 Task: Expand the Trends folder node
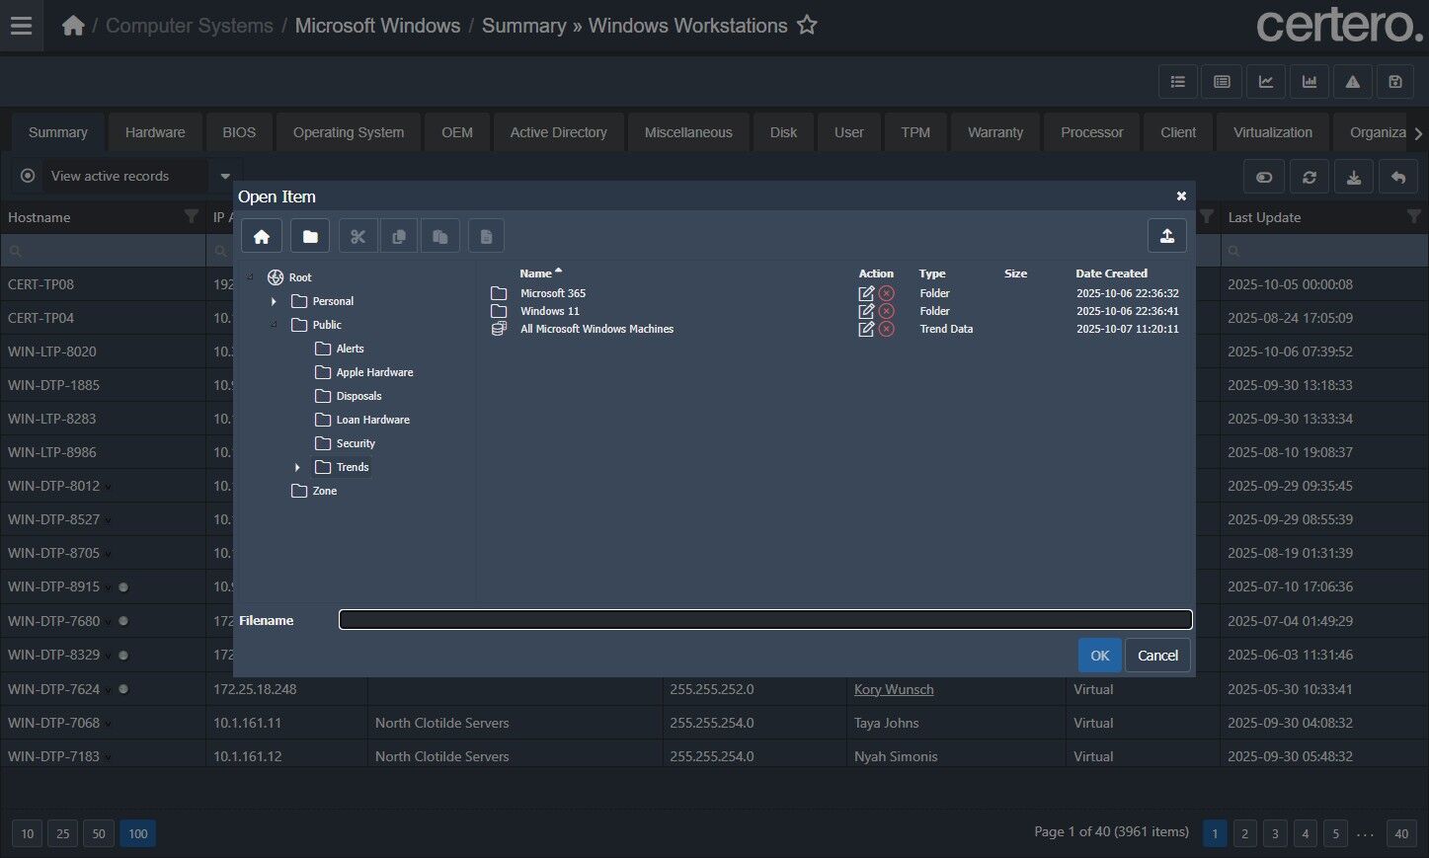[297, 467]
